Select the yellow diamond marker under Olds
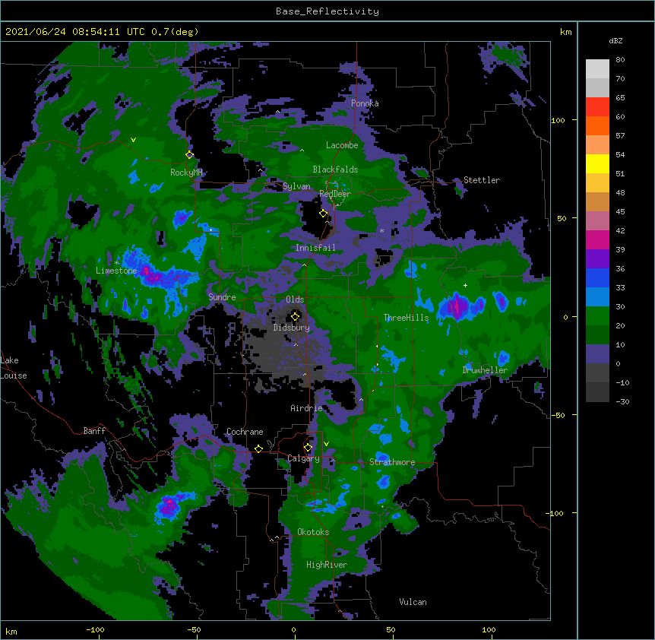The width and height of the screenshot is (655, 640). pos(295,316)
